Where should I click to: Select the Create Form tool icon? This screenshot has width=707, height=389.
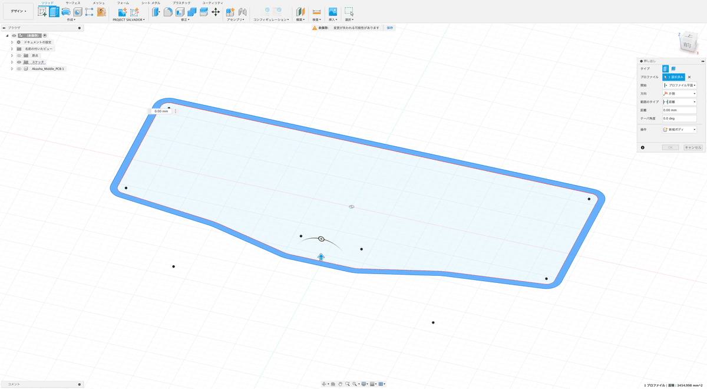[90, 12]
